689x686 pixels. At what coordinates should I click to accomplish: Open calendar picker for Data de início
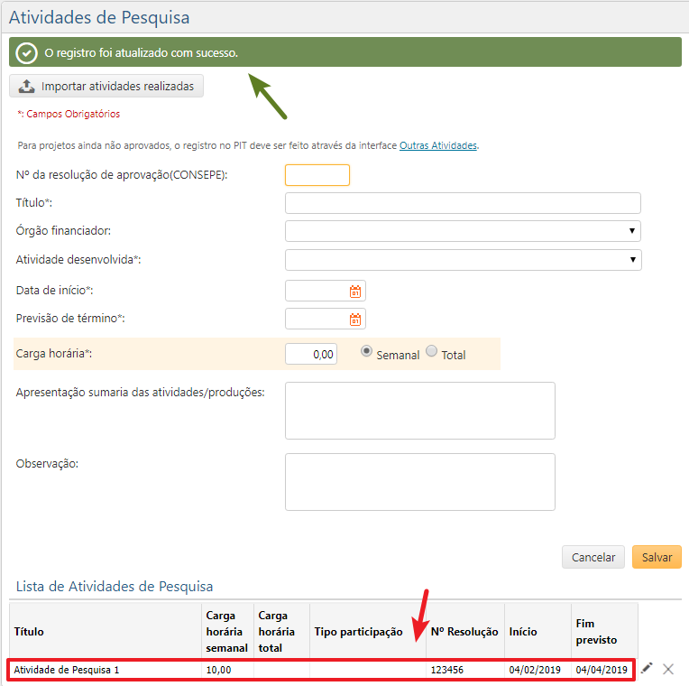[355, 292]
